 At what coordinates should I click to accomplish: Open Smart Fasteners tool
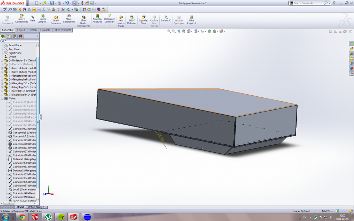(x=56, y=19)
